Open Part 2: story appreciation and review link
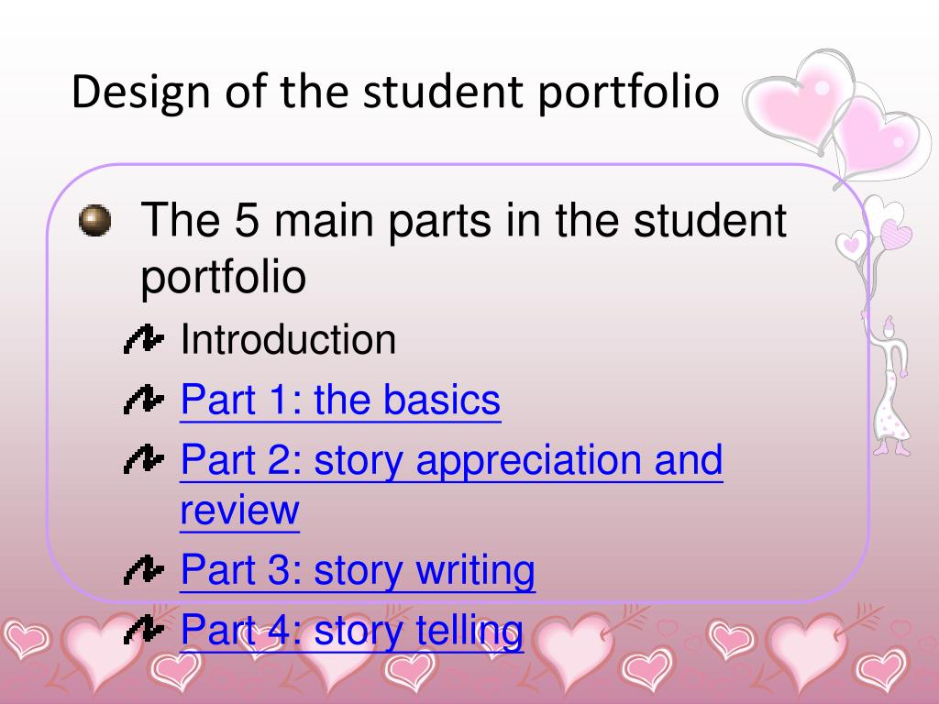Viewport: 939px width, 704px height. [451, 485]
